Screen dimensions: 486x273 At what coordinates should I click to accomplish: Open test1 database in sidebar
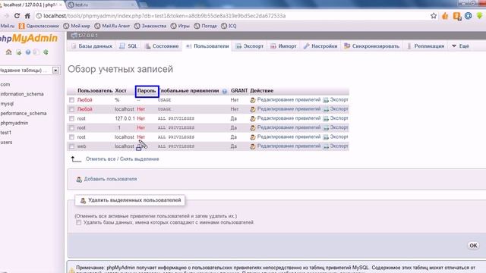5,133
